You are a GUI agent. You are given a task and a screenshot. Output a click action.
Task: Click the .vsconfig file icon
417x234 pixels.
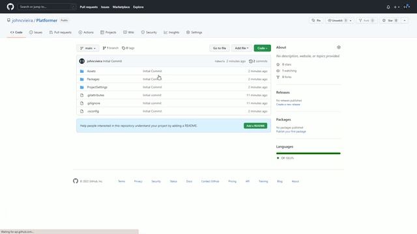coord(82,111)
